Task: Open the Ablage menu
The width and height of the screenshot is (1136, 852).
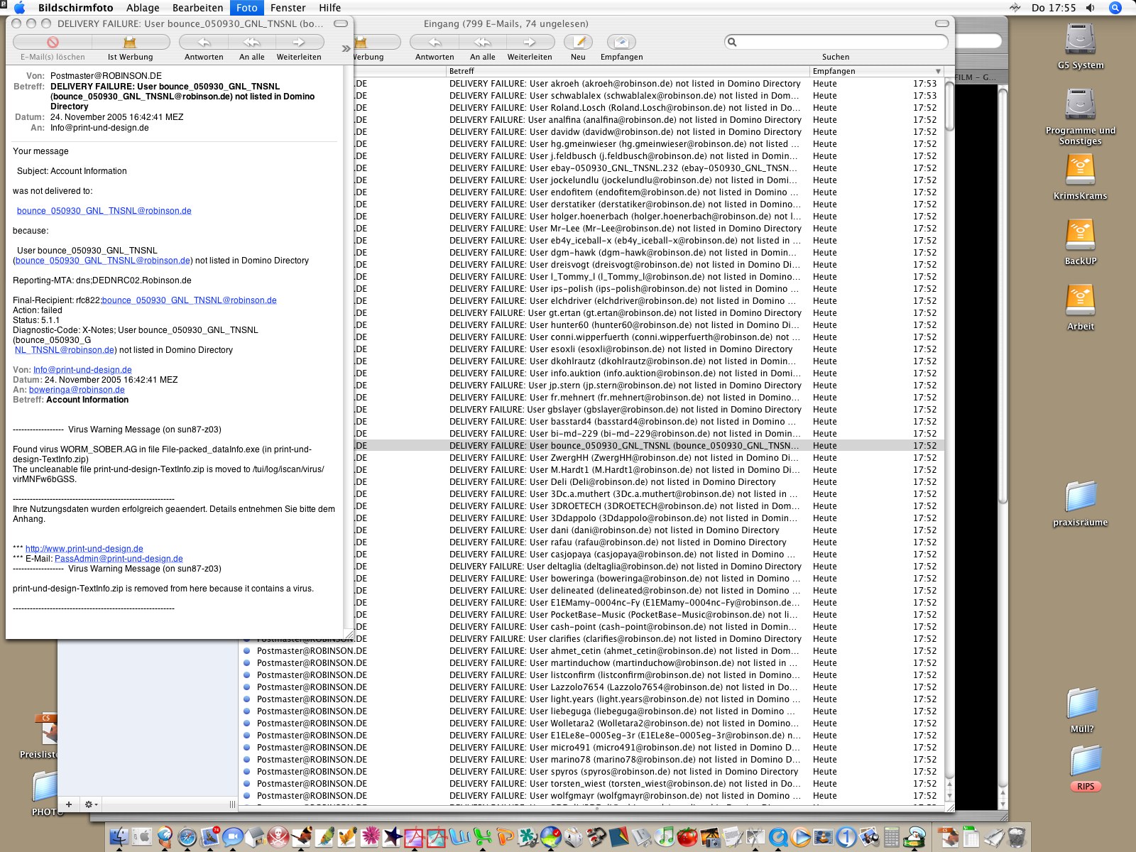Action: point(143,8)
